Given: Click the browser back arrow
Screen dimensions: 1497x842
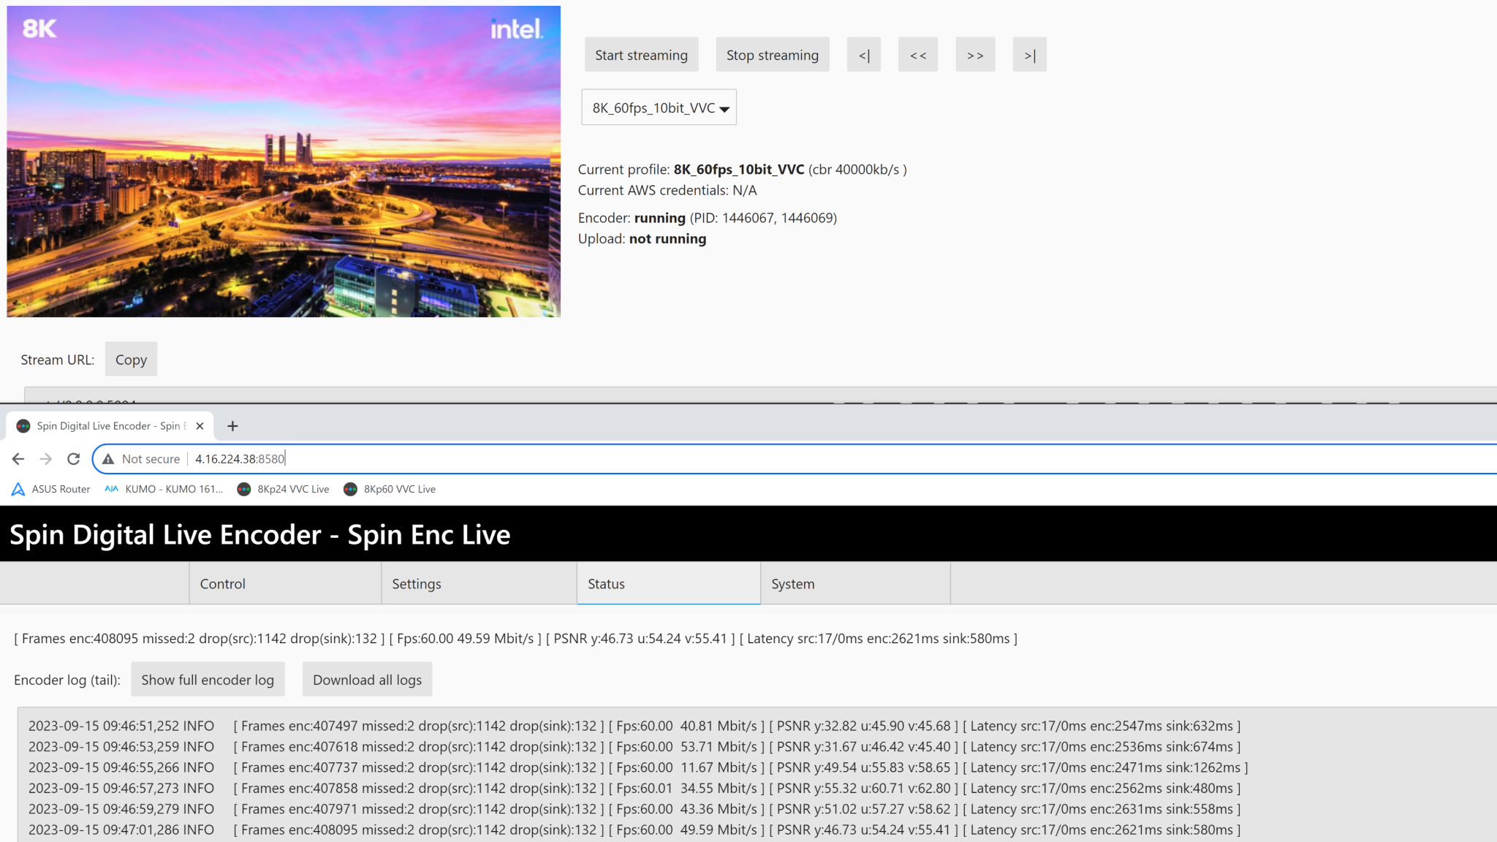Looking at the screenshot, I should (x=18, y=458).
